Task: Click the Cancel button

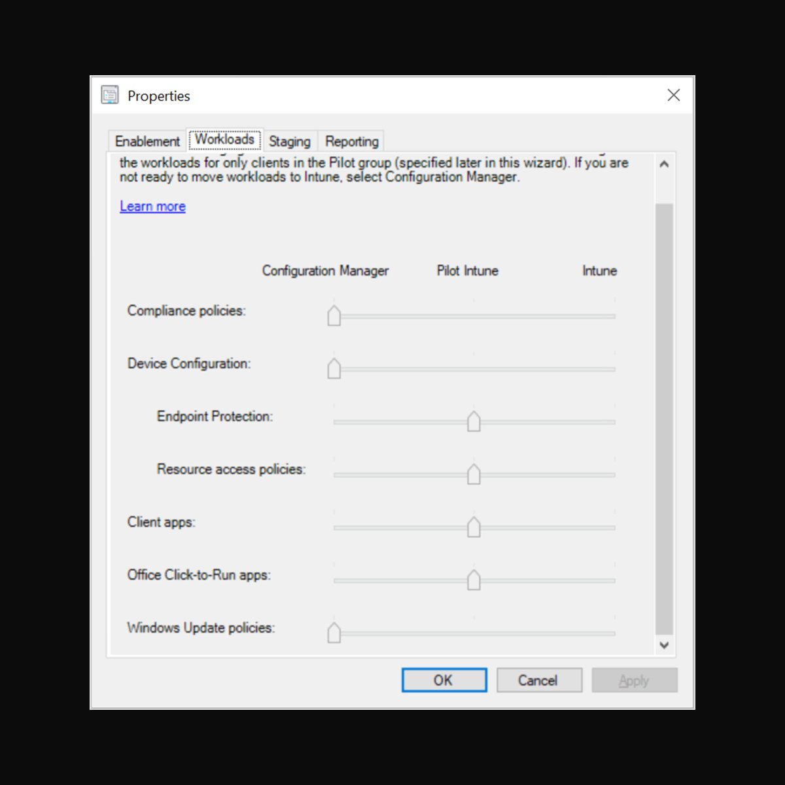Action: (538, 680)
